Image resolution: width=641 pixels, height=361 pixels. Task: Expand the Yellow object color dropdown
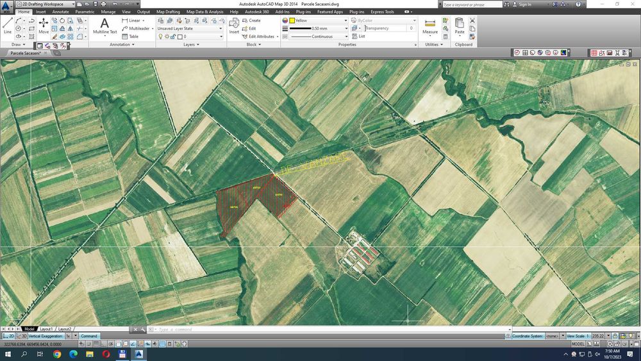point(319,21)
